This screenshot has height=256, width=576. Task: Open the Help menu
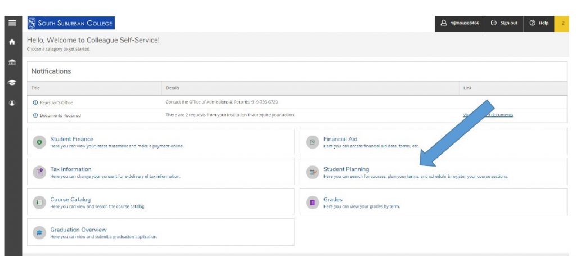tap(539, 23)
